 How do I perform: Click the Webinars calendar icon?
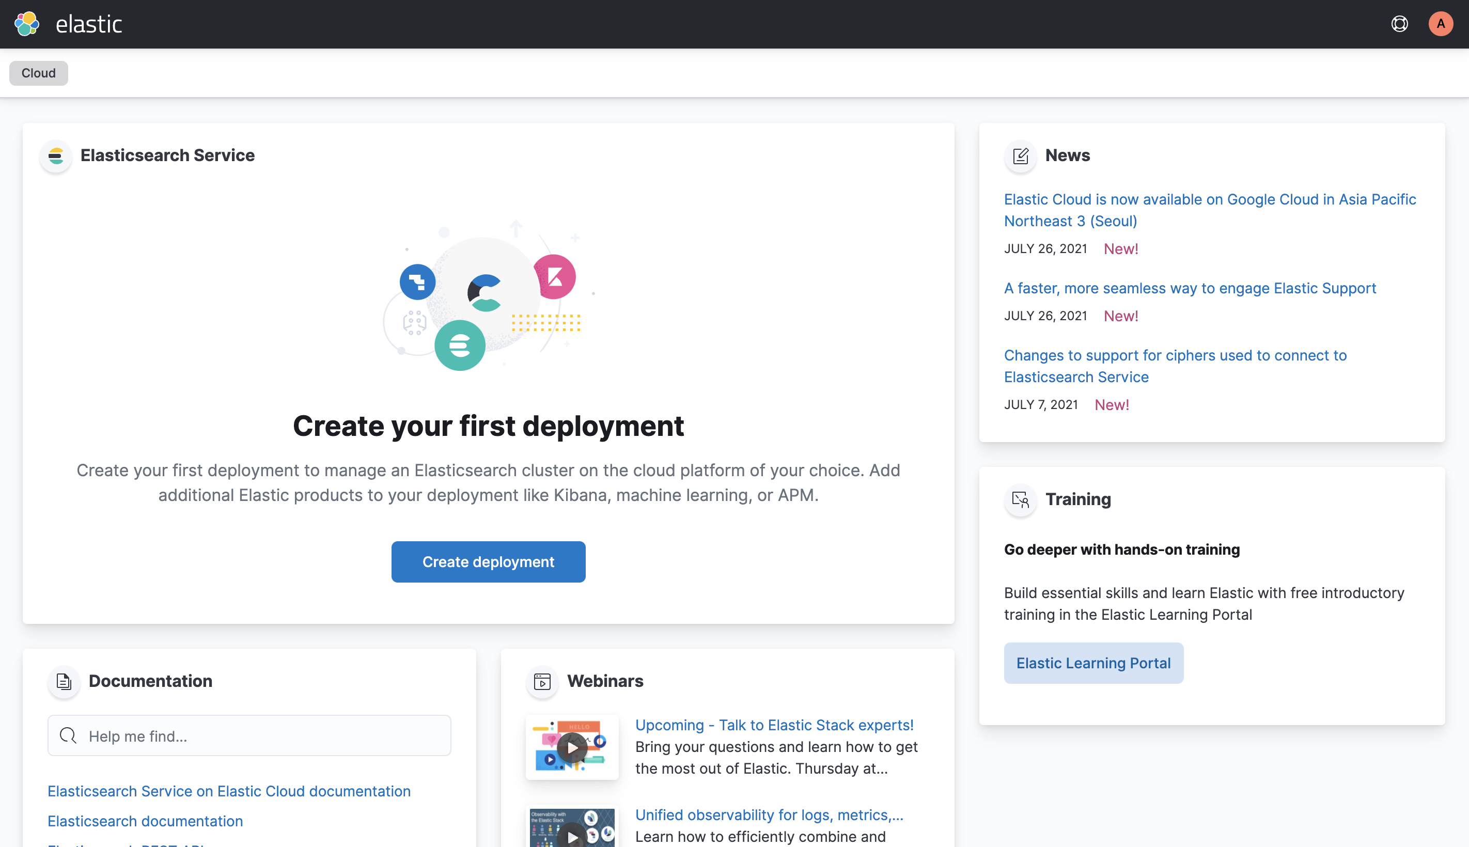pos(542,681)
